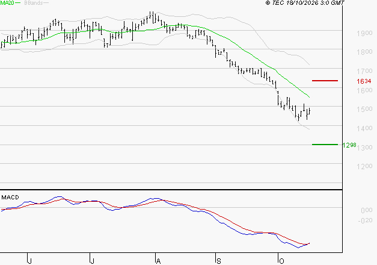The height and width of the screenshot is (265, 377).
Task: Click the BBands legend label
Action: click(x=34, y=3)
